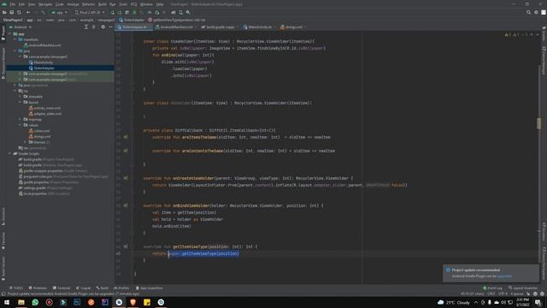Screen dimensions: 547x308
Task: Click the Make Project hammer icon
Action: point(44,12)
